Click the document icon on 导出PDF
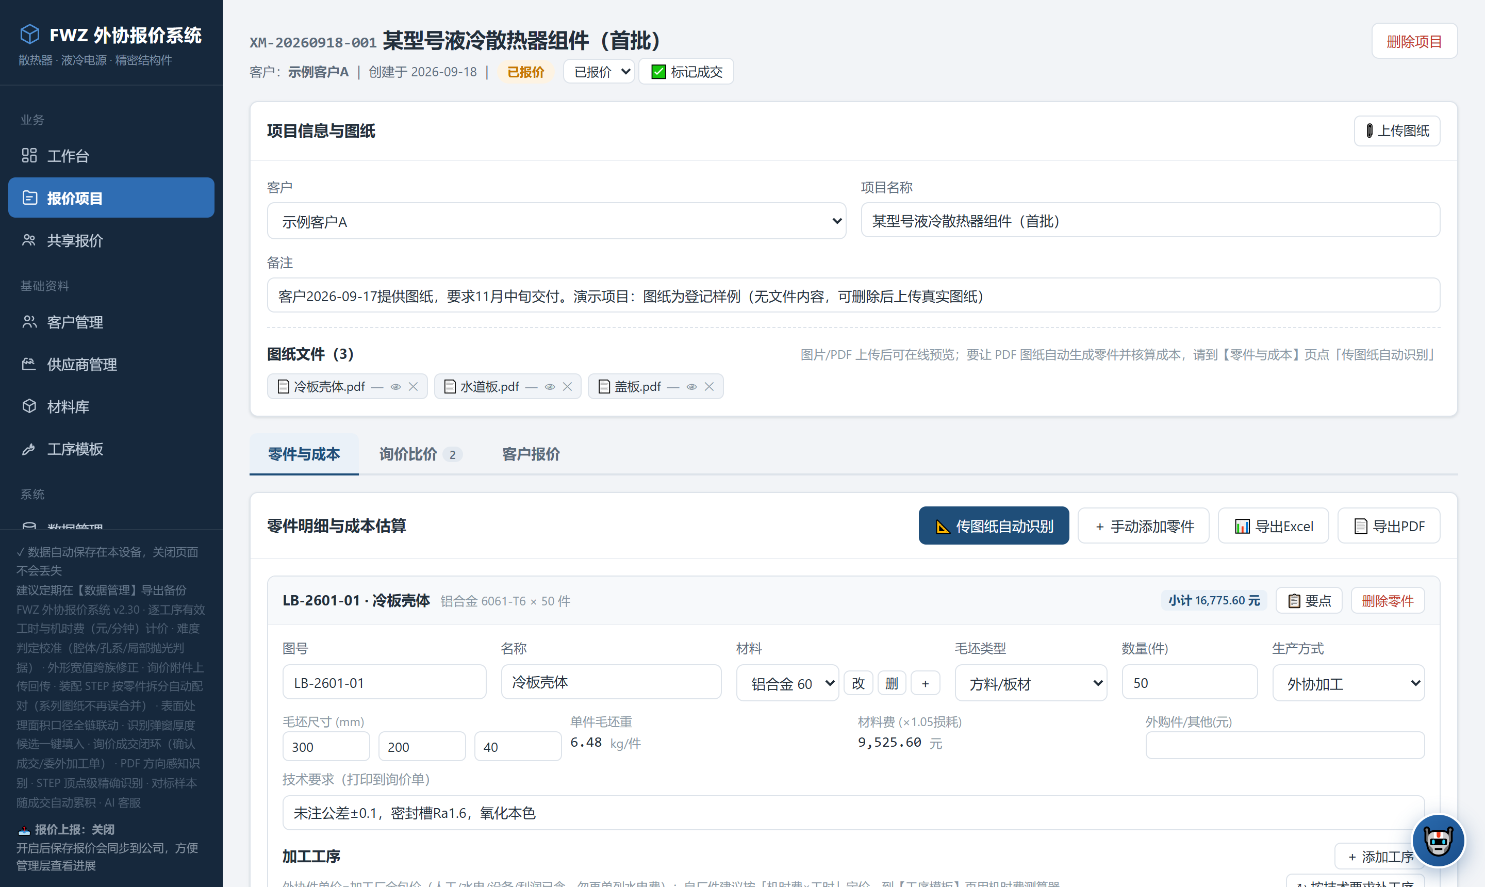1485x887 pixels. (1361, 526)
